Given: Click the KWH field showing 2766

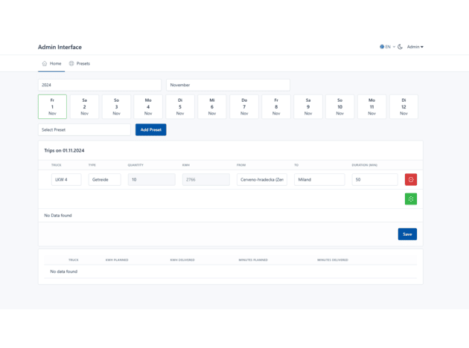Looking at the screenshot, I should point(206,179).
